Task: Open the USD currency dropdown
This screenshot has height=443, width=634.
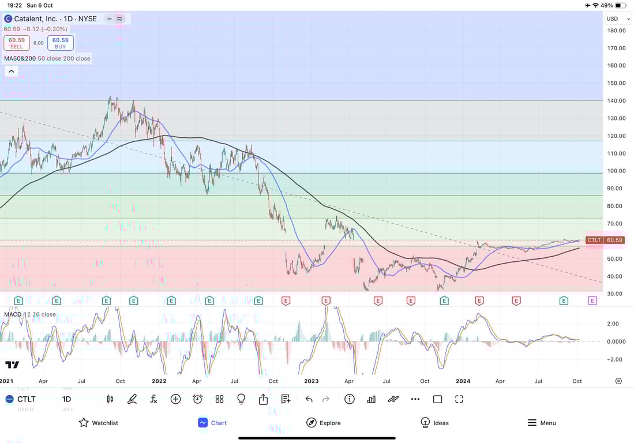Action: pos(618,18)
